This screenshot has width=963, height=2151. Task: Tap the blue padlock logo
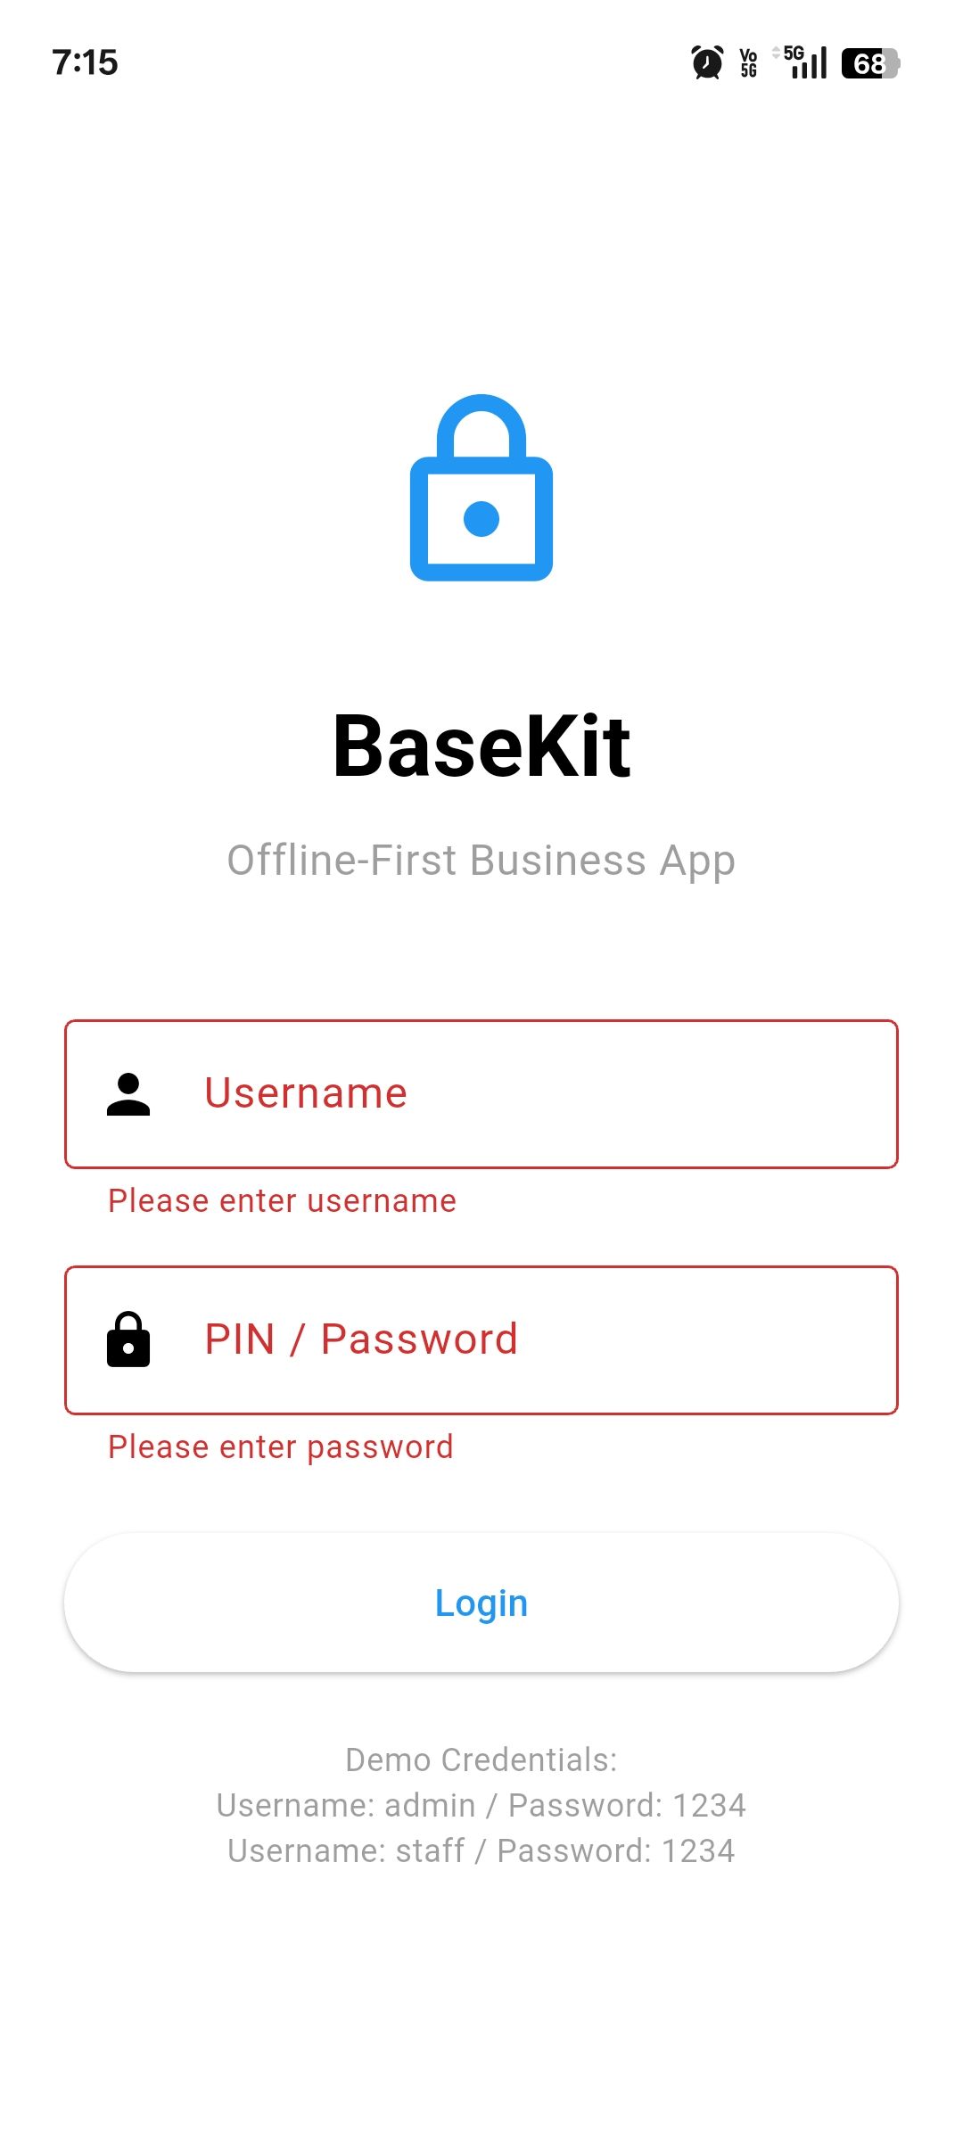481,488
